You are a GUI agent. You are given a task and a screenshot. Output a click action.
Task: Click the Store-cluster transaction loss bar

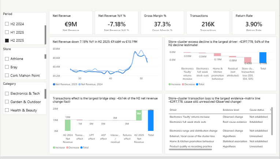pos(248,60)
